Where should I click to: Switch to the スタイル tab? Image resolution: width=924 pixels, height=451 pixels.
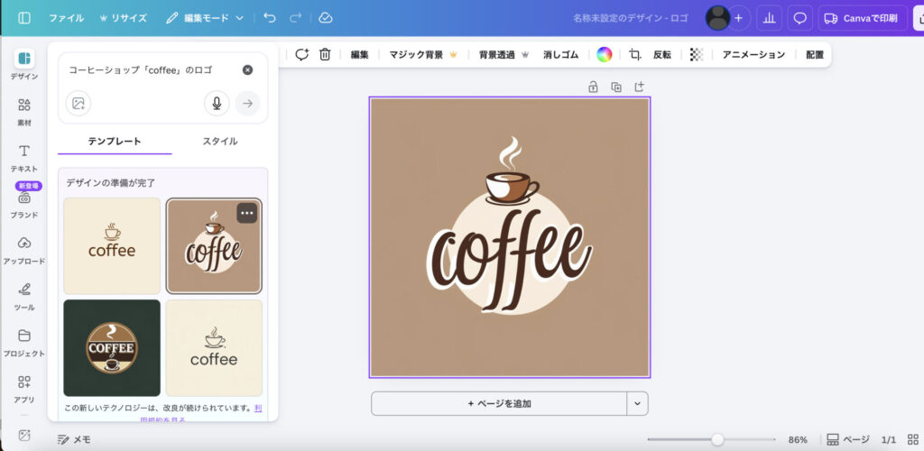(x=220, y=141)
